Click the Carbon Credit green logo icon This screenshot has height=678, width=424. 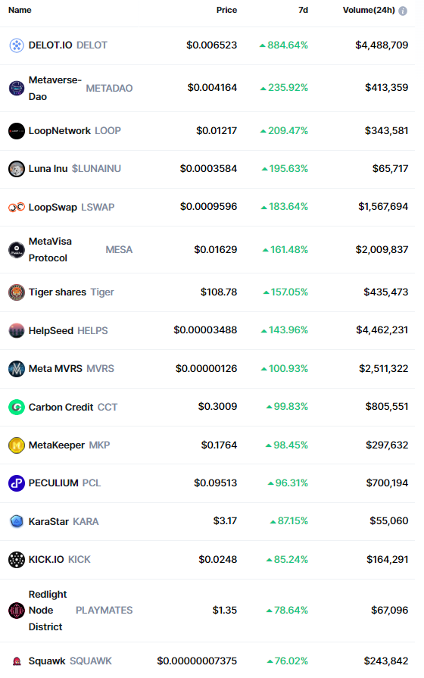(x=17, y=408)
